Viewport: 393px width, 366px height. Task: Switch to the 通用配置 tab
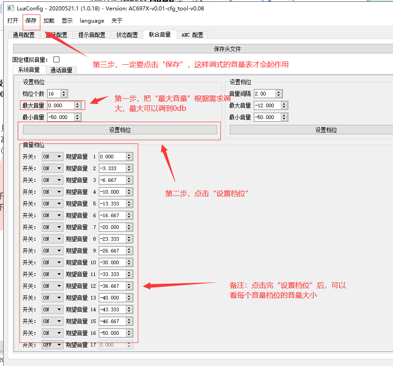pos(24,35)
